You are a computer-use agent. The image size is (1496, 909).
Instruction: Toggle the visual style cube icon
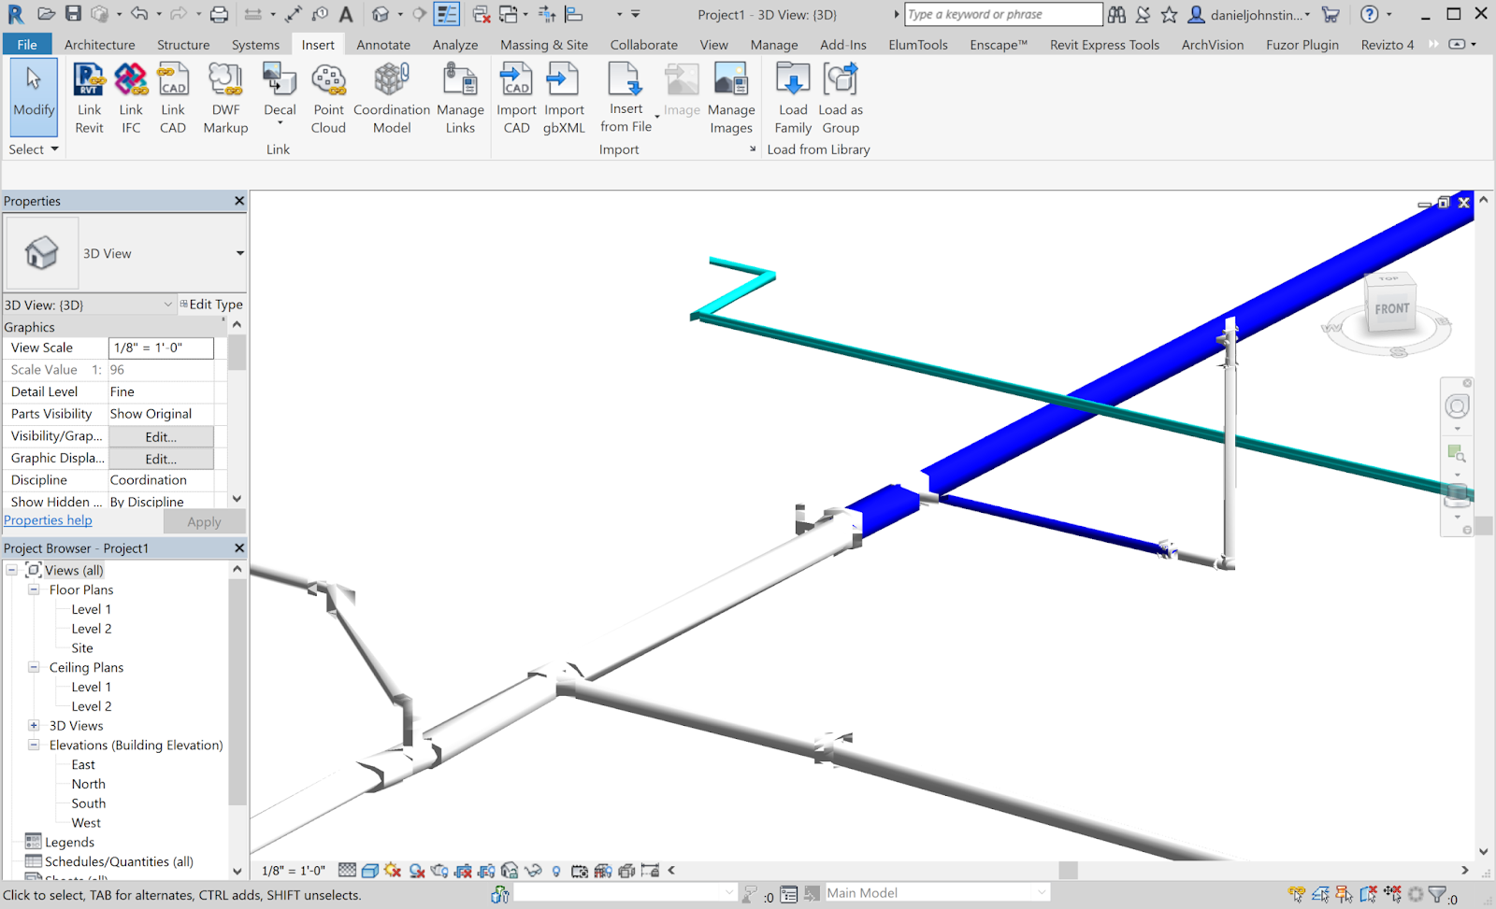[370, 870]
